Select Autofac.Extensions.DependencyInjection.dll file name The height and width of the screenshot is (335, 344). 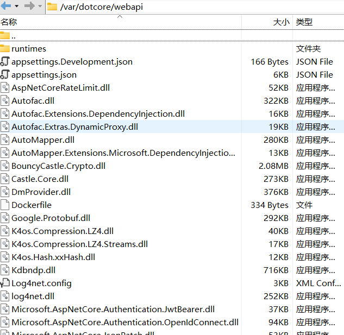[x=98, y=114]
